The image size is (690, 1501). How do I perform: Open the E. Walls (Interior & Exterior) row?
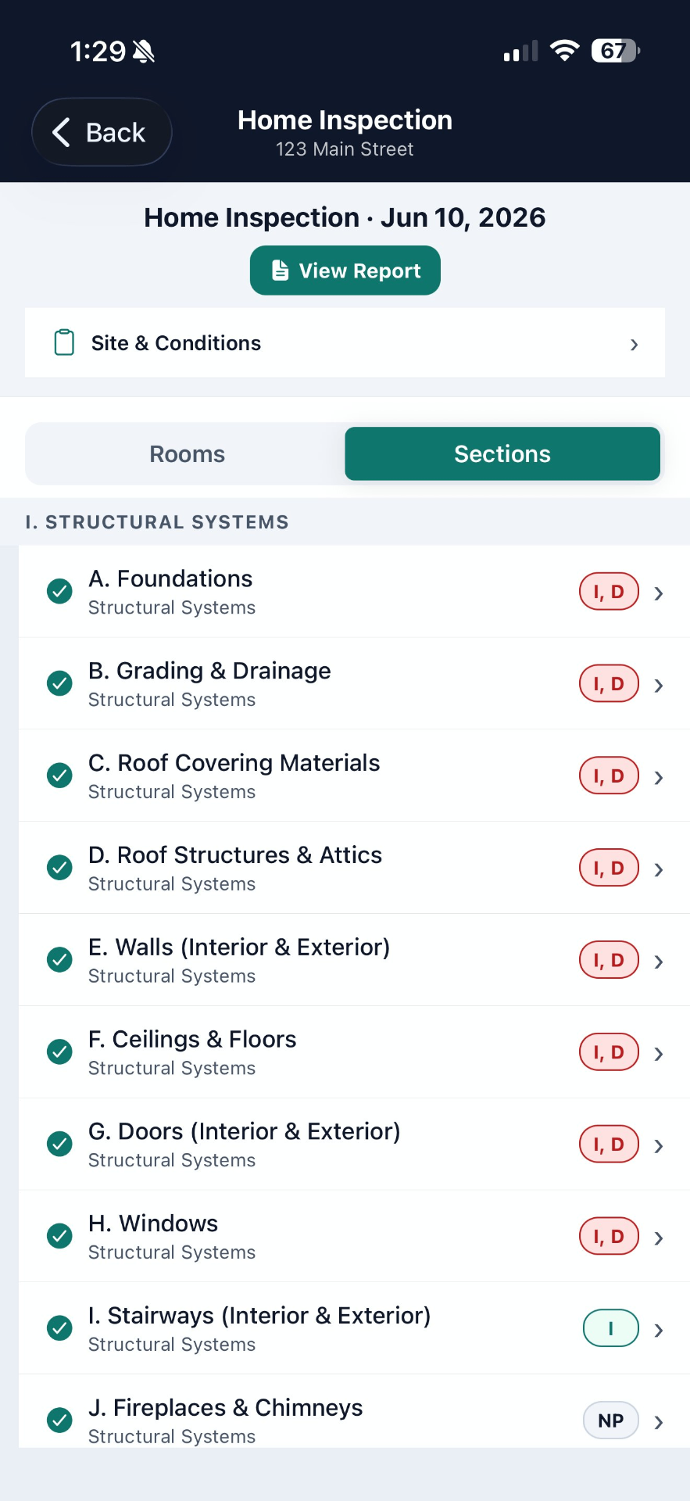pyautogui.click(x=354, y=960)
